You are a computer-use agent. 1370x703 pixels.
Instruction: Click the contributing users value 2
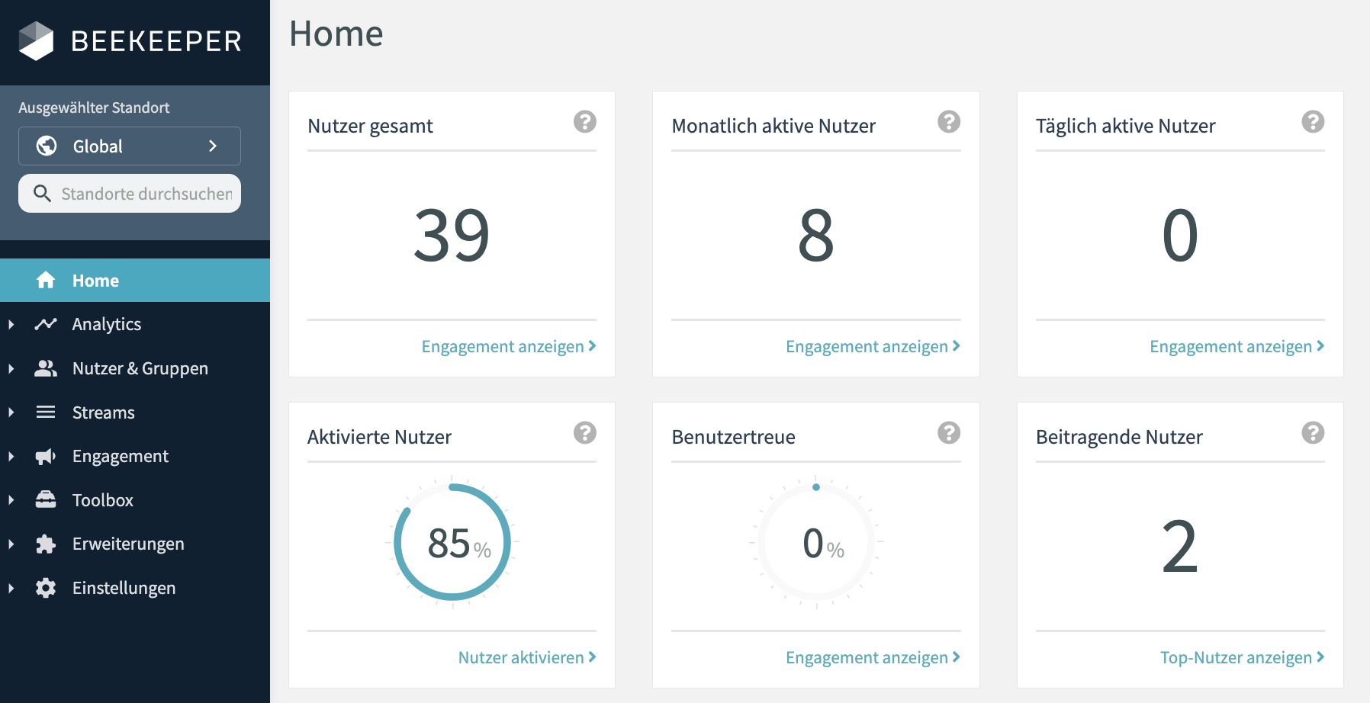1180,547
